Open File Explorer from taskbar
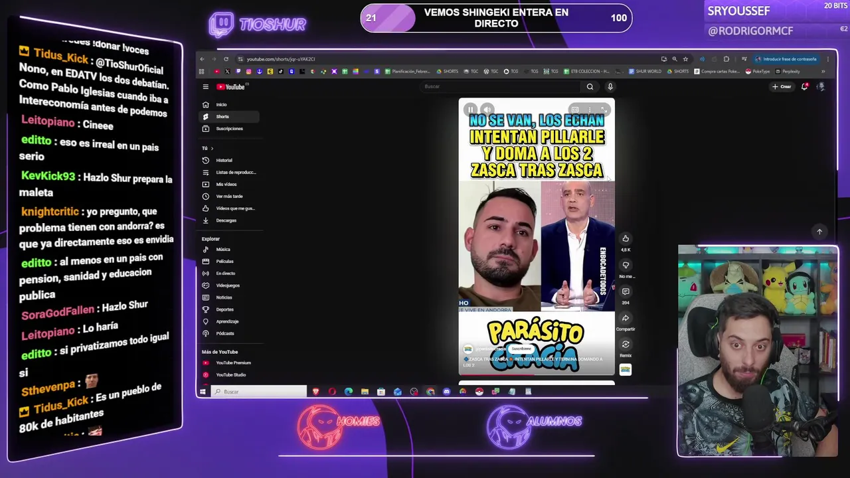This screenshot has height=478, width=850. pos(365,392)
